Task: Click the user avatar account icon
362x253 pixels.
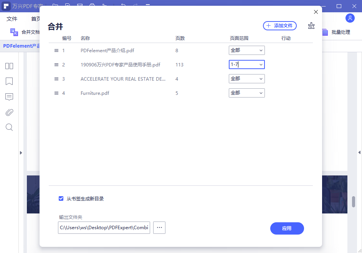Action: click(x=350, y=18)
